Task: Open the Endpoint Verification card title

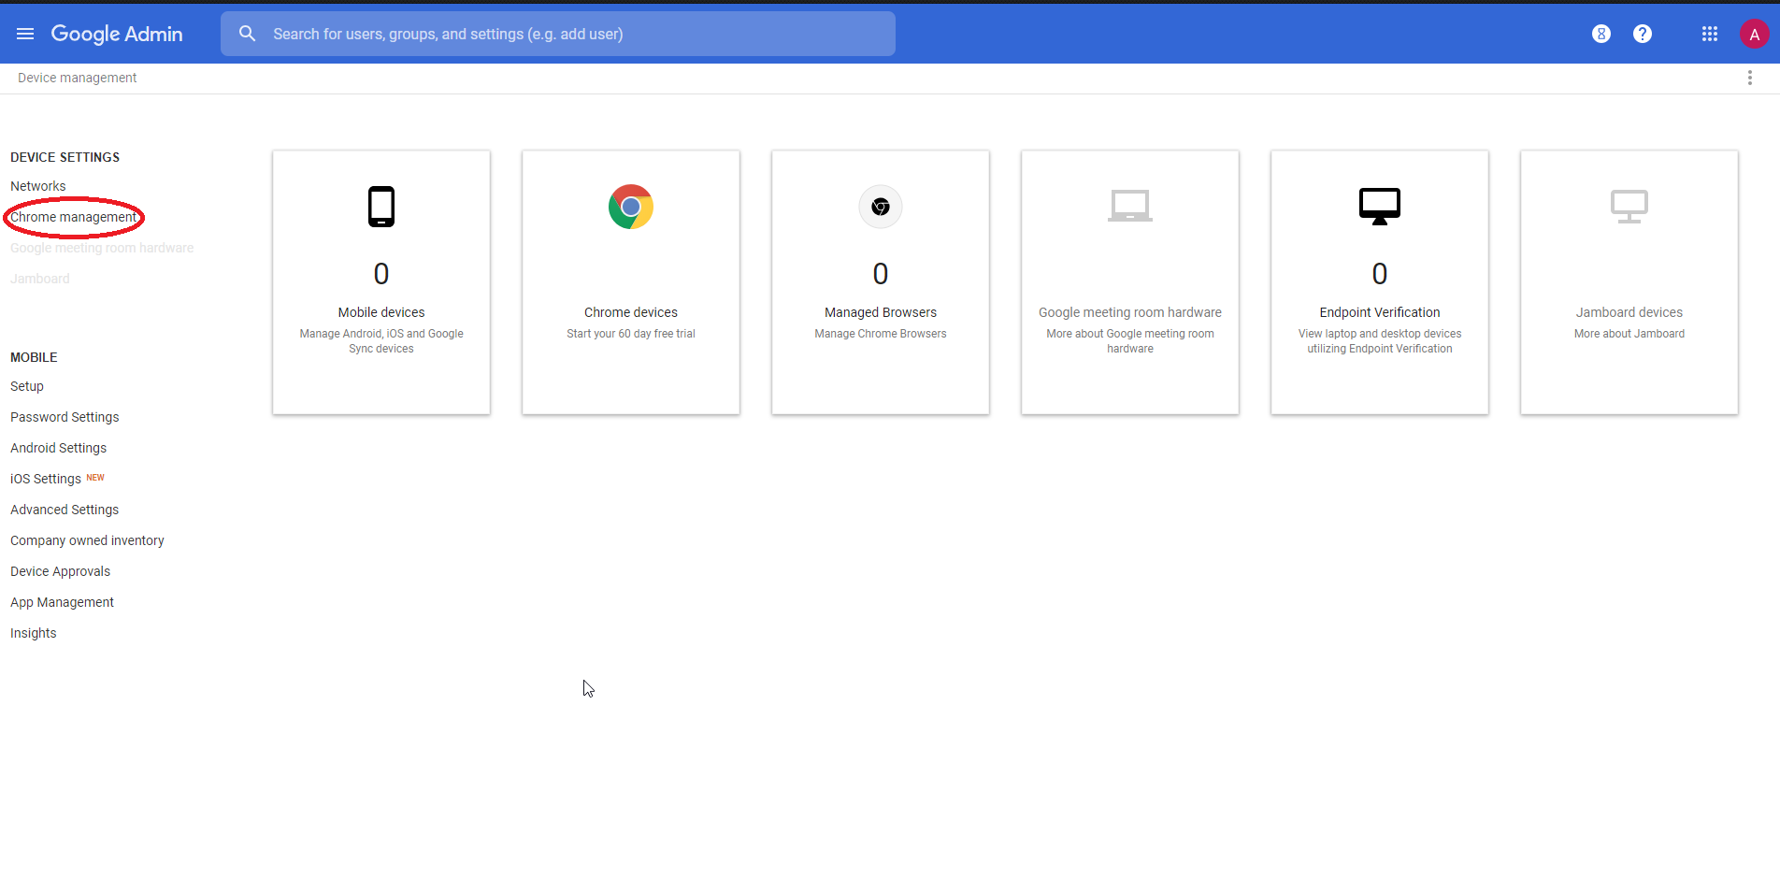Action: [1380, 312]
